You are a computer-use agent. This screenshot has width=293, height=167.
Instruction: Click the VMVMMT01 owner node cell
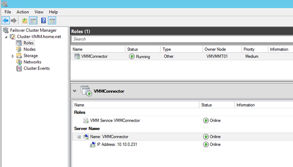[217, 56]
